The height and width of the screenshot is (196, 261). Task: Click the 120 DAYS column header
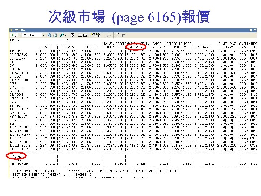[x=158, y=47]
